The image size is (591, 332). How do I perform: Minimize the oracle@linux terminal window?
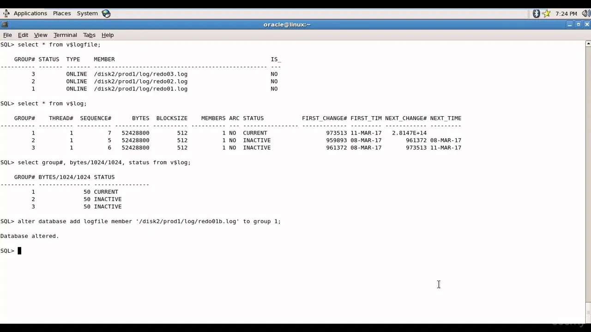click(x=570, y=24)
